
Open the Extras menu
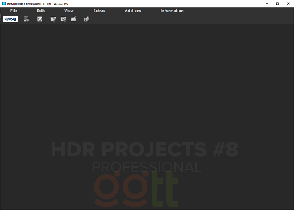(99, 10)
